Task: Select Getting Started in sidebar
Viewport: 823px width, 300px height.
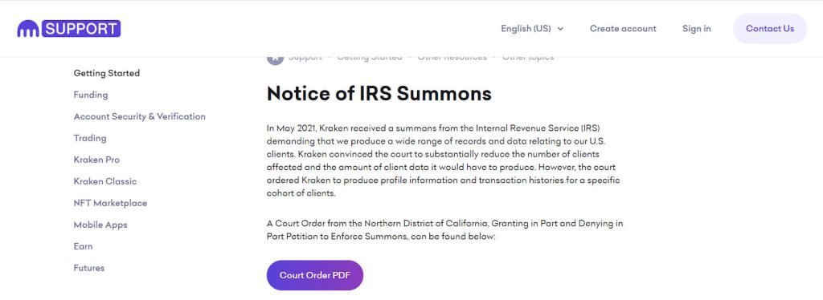Action: (x=107, y=73)
